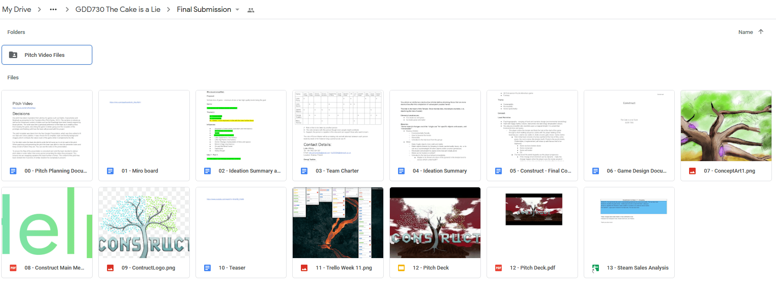Click the sort direction arrow next to Name

pyautogui.click(x=761, y=32)
